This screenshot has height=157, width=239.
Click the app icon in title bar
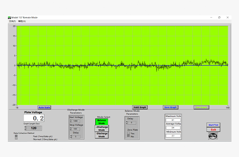pos(9,17)
